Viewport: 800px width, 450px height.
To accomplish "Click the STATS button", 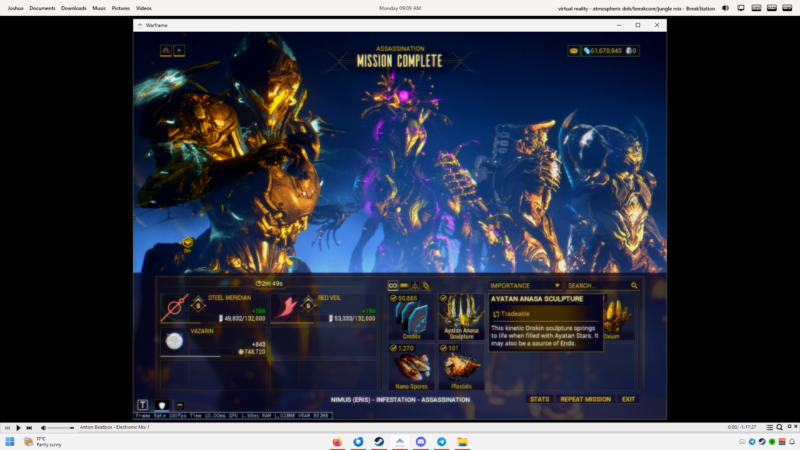I will 540,399.
